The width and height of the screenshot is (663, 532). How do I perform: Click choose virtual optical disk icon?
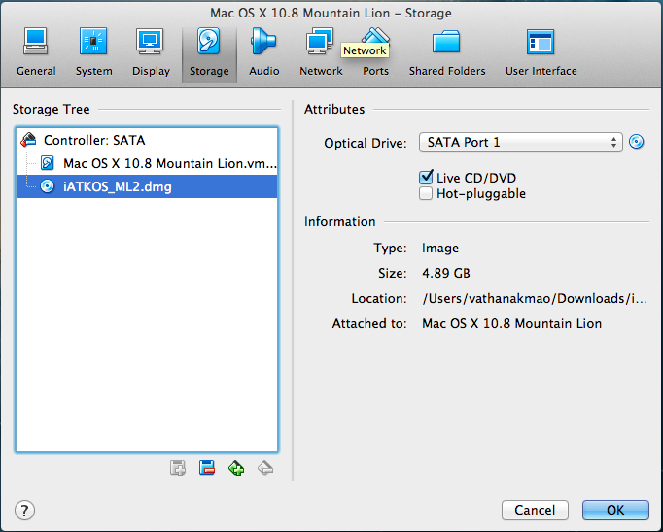pos(636,142)
